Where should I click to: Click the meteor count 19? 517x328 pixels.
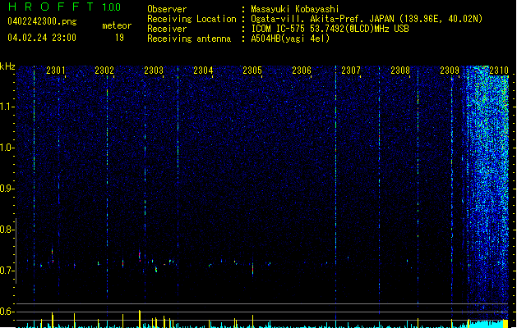119,38
